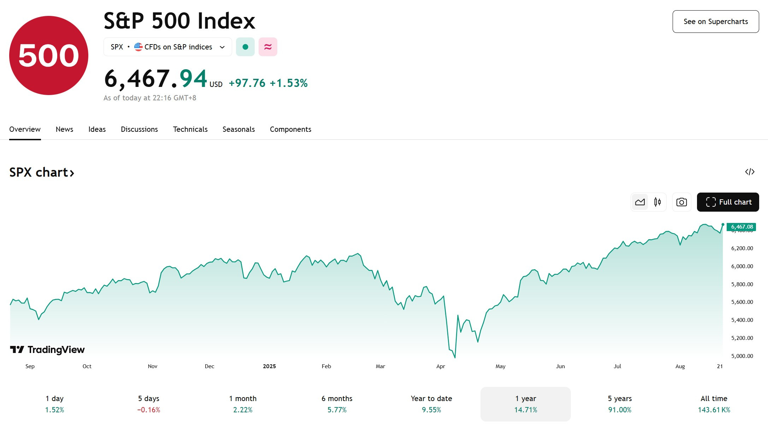Click the pink approximate data indicator icon
Viewport: 768px width, 424px height.
(x=268, y=47)
